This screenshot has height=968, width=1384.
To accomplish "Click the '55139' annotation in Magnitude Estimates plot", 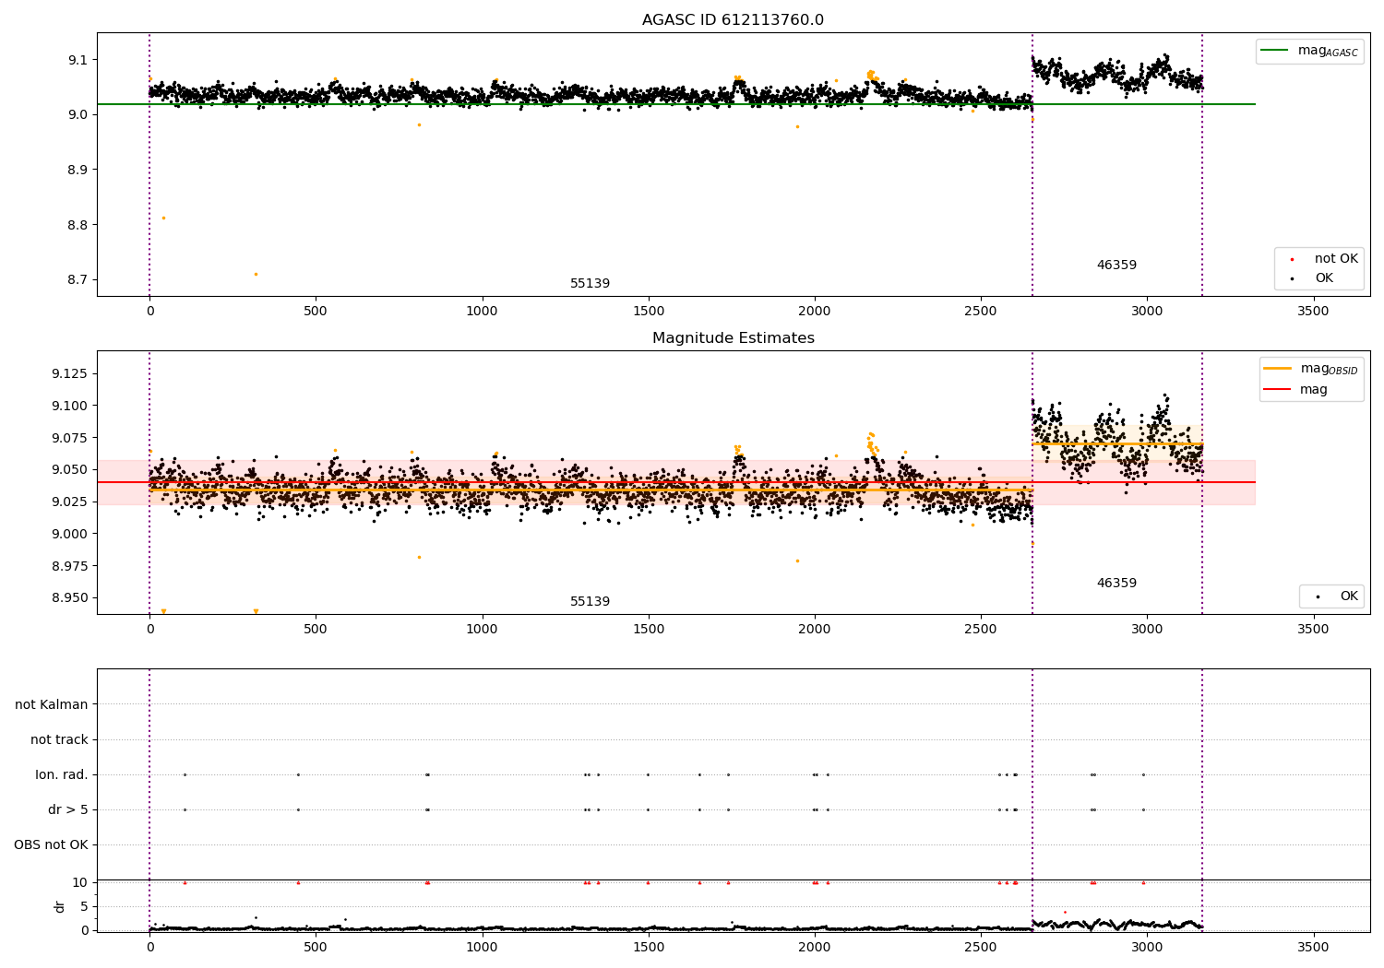I will 590,602.
